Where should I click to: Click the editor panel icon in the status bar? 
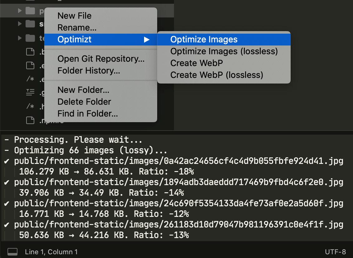12,251
